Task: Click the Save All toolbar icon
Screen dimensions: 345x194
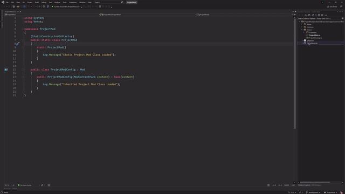Action: point(24,6)
